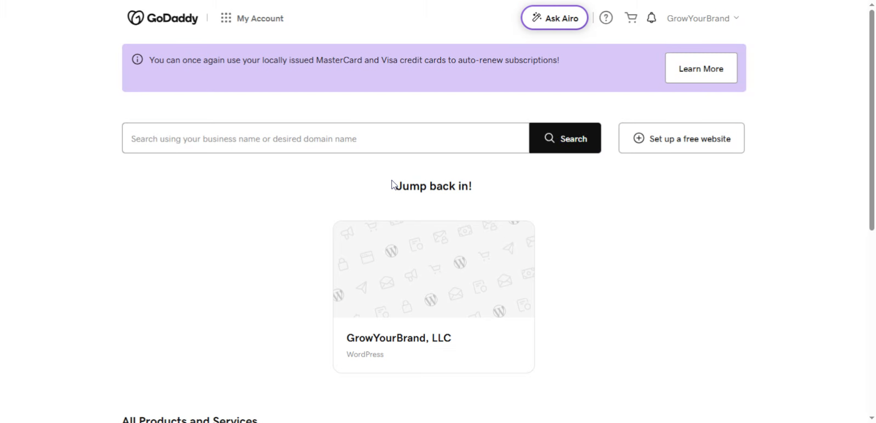This screenshot has height=423, width=876.
Task: Select the Ask Airo button
Action: pyautogui.click(x=554, y=17)
